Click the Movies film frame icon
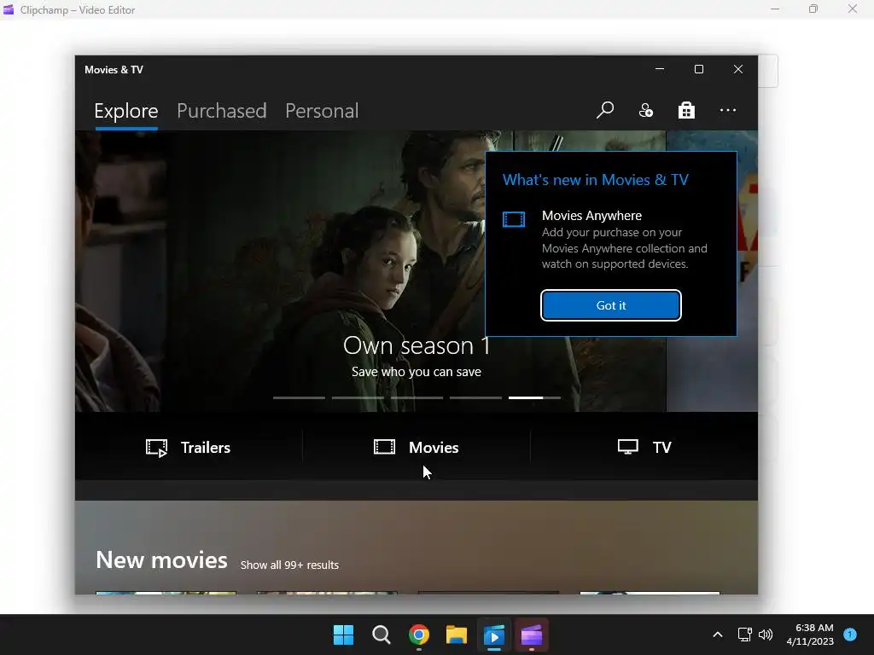This screenshot has height=655, width=874. [384, 447]
